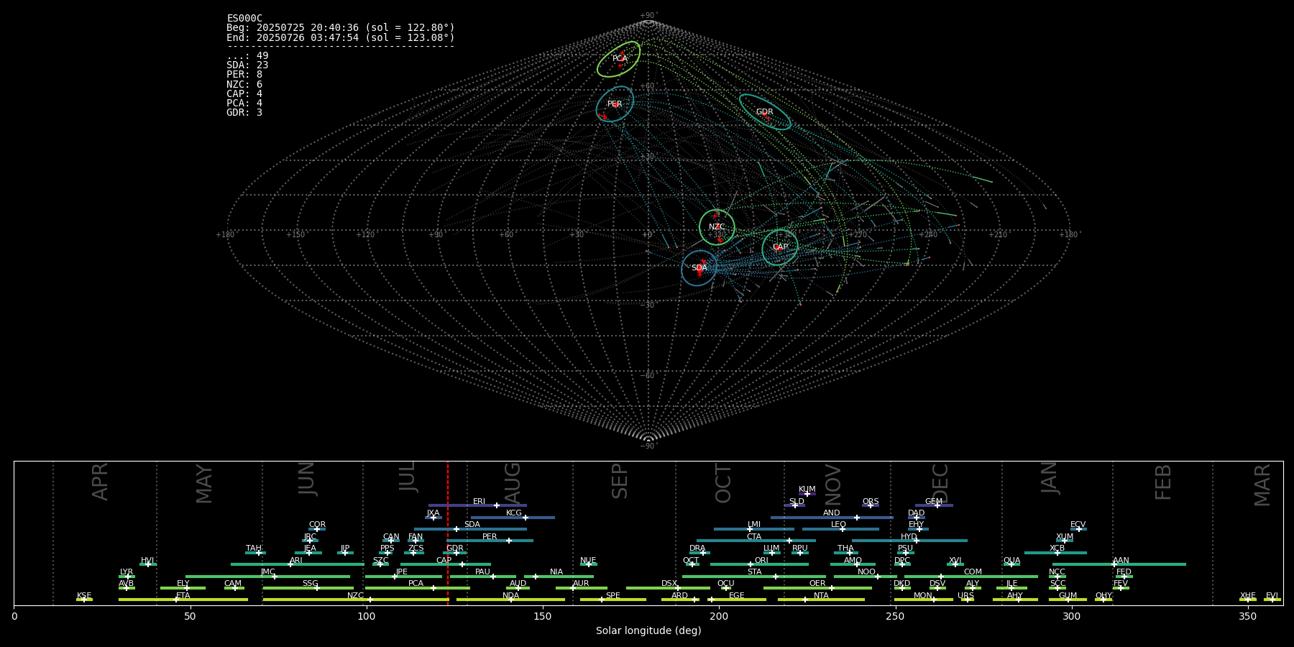Click the QUA shower label in timeline
This screenshot has height=647, width=1294.
[1011, 561]
